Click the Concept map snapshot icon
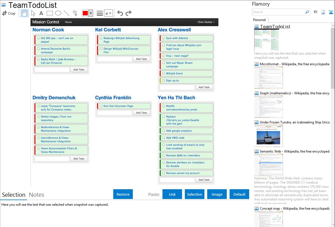The width and height of the screenshot is (335, 227). [x=256, y=209]
